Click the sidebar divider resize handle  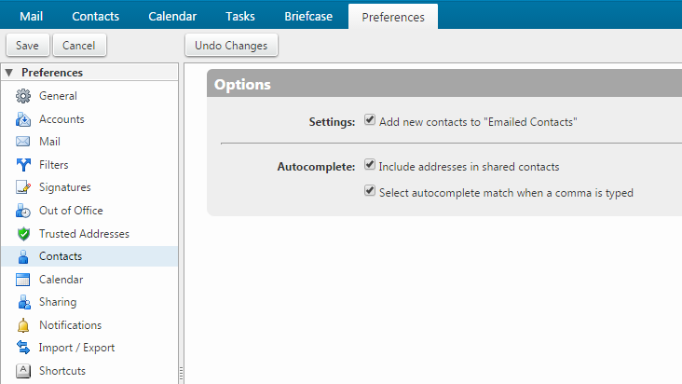tap(181, 374)
